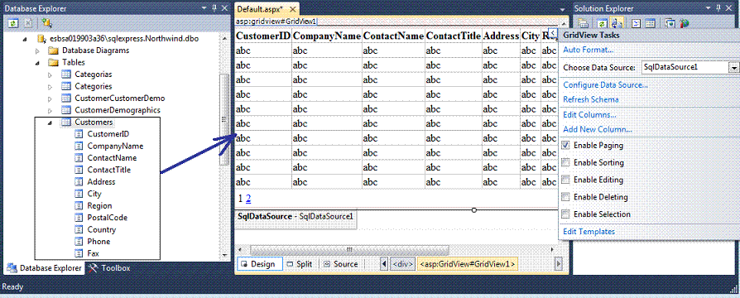Uncheck Enable Paging checkbox
This screenshot has width=740, height=298.
[565, 146]
